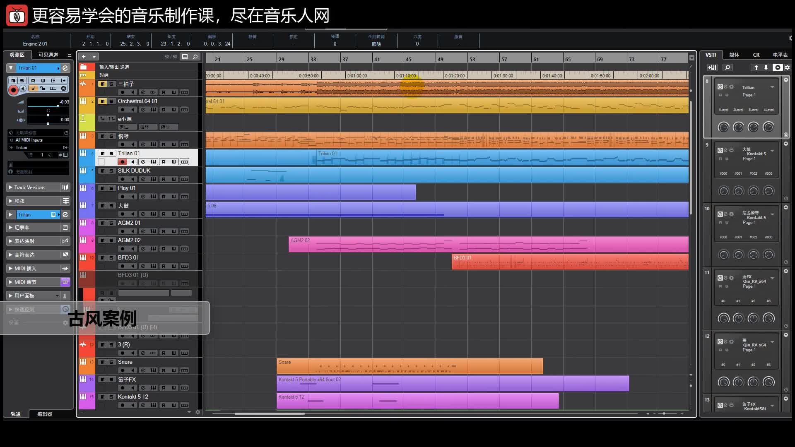Click the add track plus button
This screenshot has height=447, width=795.
[84, 57]
